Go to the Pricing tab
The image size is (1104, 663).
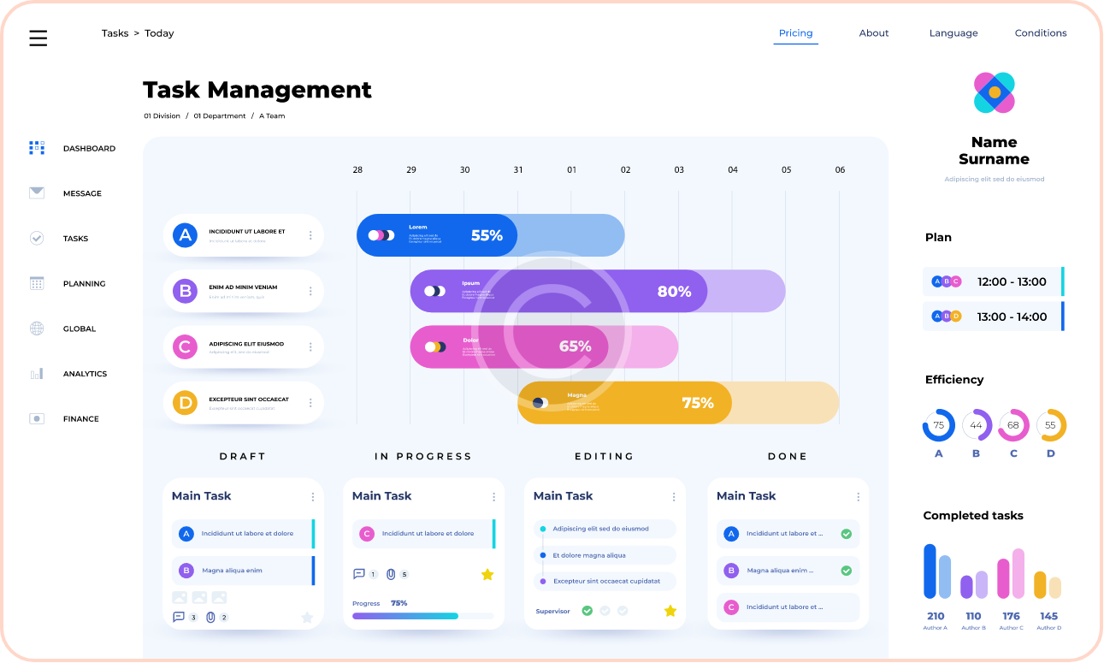point(795,33)
